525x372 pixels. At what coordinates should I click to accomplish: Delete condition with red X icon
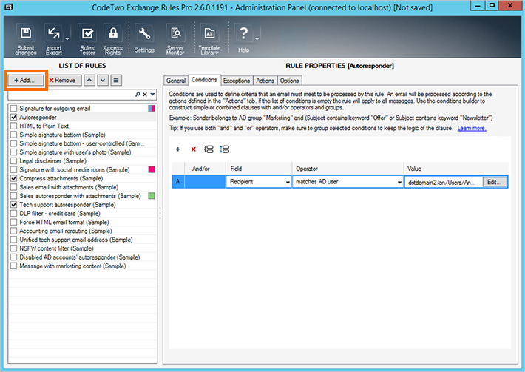click(193, 149)
